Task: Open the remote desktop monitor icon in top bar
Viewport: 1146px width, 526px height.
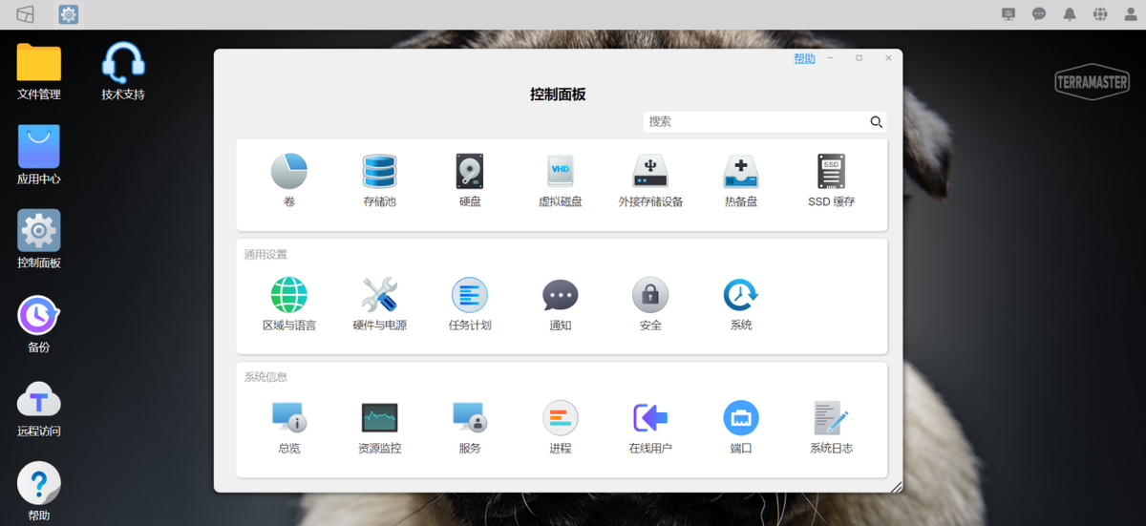Action: point(1008,14)
